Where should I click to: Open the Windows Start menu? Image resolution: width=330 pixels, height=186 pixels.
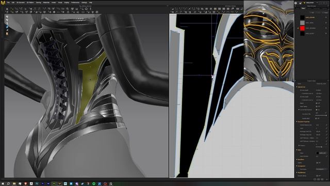[x=3, y=184]
